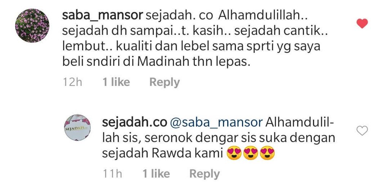389x193 pixels.
Task: Click the 11h timestamp
Action: [112, 174]
